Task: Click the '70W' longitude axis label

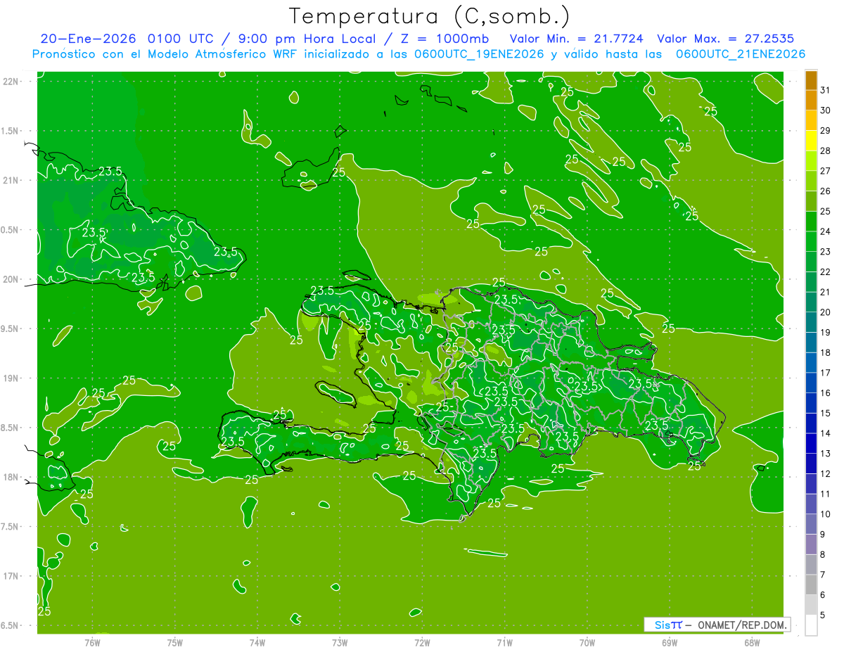Action: click(587, 642)
